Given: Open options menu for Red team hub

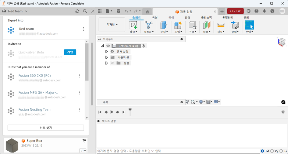Looking at the screenshot, I should [x=83, y=29].
